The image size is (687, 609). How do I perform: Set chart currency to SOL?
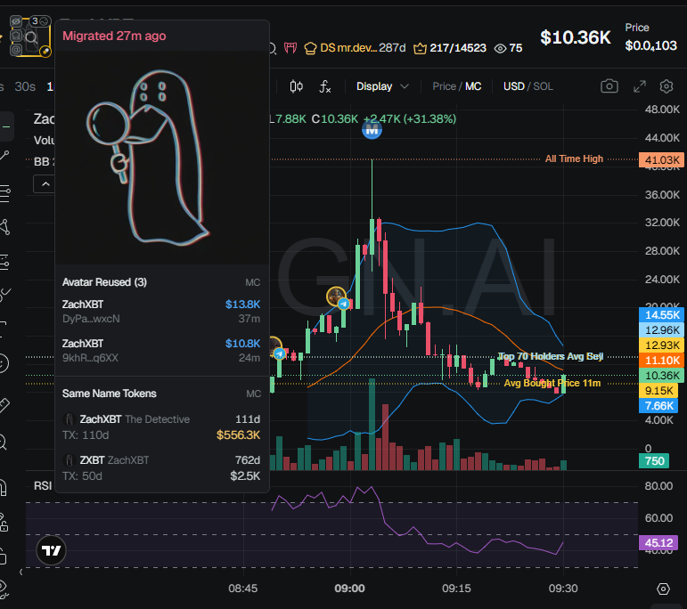click(x=543, y=86)
